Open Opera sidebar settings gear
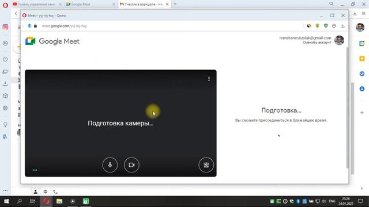The image size is (369, 207). 5,108
